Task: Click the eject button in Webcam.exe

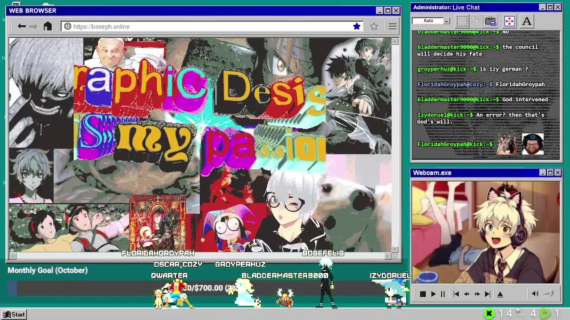Action: pos(500,294)
